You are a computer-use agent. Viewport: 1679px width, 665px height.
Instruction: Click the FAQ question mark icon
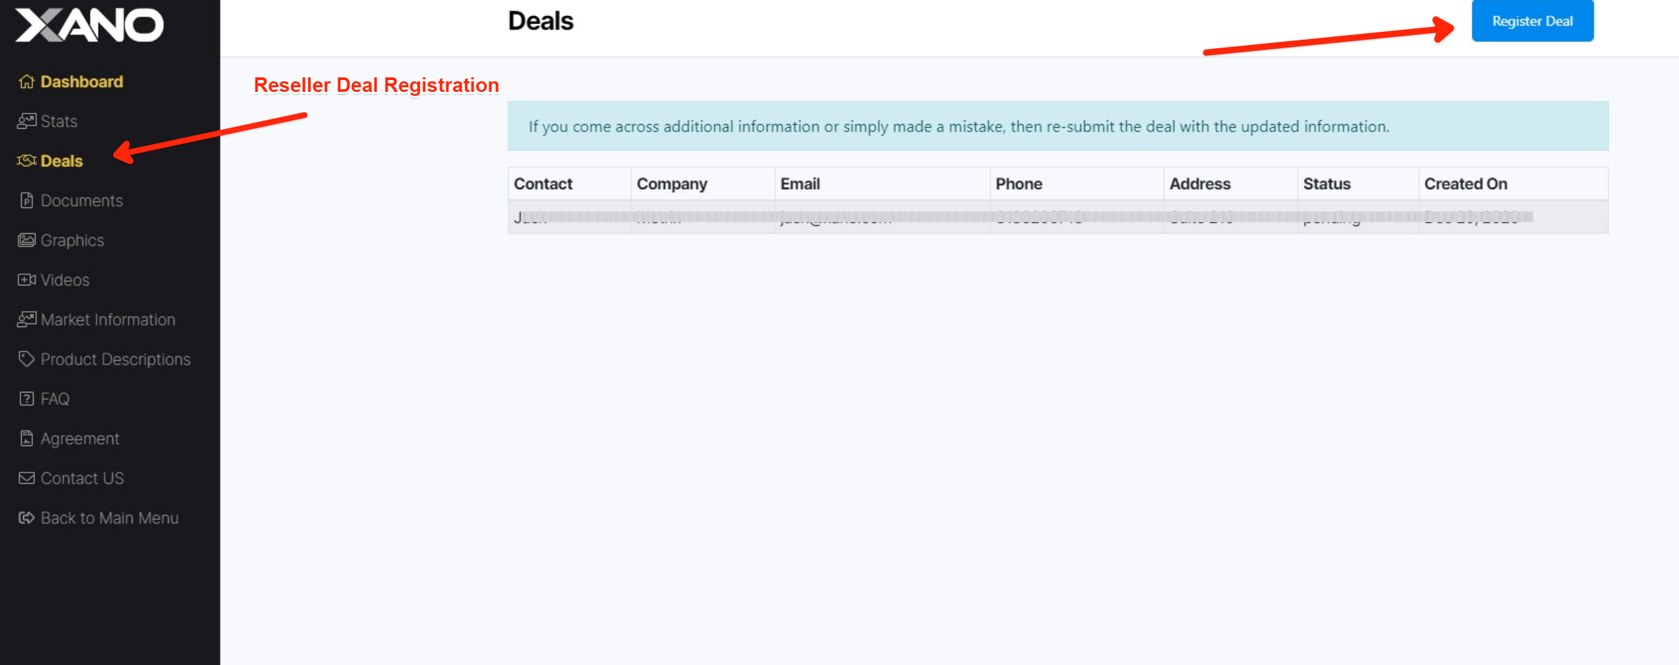26,399
